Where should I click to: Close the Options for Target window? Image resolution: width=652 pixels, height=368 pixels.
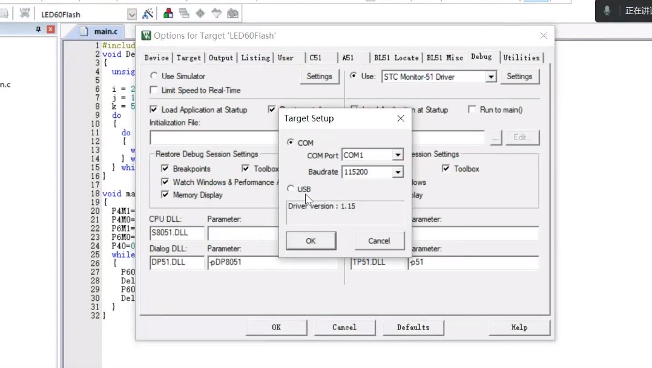(544, 36)
